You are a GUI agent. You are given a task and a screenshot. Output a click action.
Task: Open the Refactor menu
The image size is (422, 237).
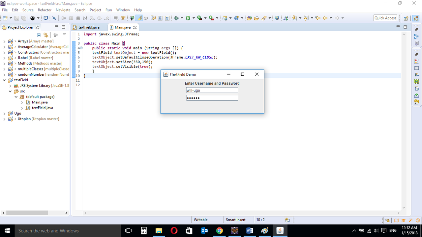point(45,10)
